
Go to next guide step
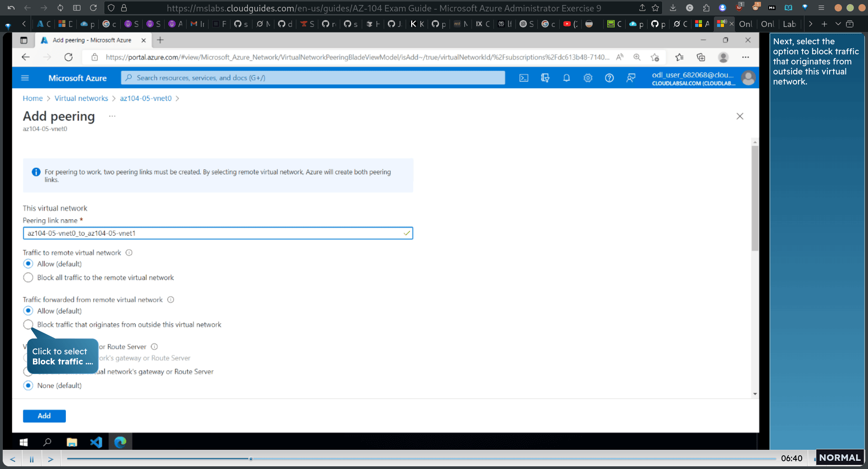click(x=51, y=459)
